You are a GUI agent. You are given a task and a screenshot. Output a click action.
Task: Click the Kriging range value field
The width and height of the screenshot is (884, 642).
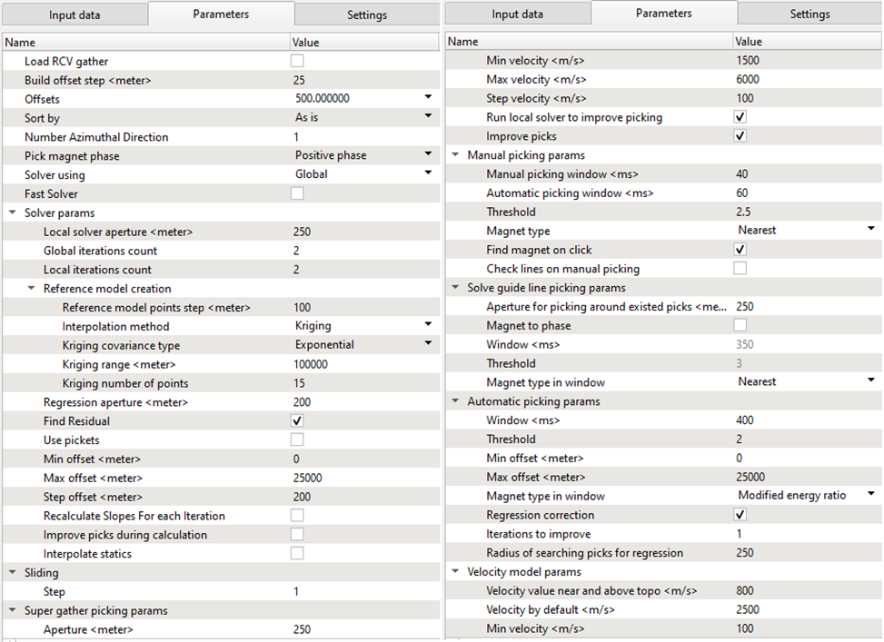[363, 364]
